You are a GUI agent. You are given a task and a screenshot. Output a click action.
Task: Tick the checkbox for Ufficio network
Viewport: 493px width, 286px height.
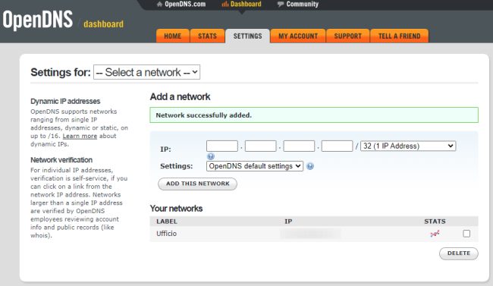[466, 234]
